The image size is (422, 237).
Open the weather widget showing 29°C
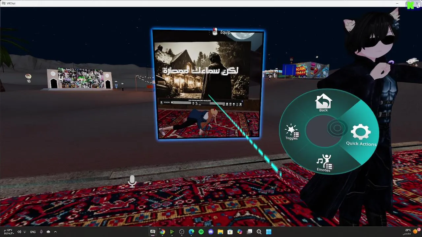[411, 232]
